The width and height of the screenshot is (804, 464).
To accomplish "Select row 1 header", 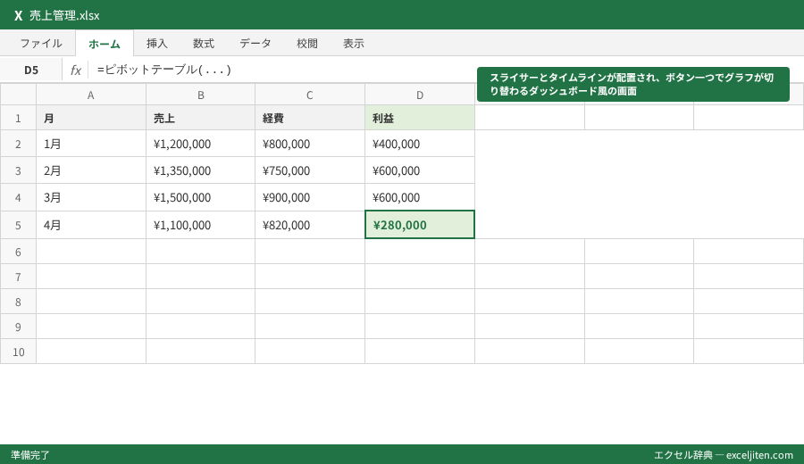I will point(18,118).
